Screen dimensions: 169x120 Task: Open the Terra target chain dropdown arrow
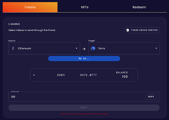156,48
